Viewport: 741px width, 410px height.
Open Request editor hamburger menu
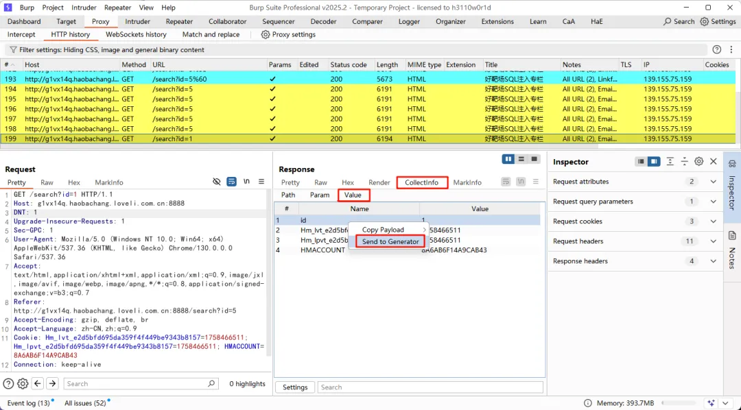(x=261, y=182)
